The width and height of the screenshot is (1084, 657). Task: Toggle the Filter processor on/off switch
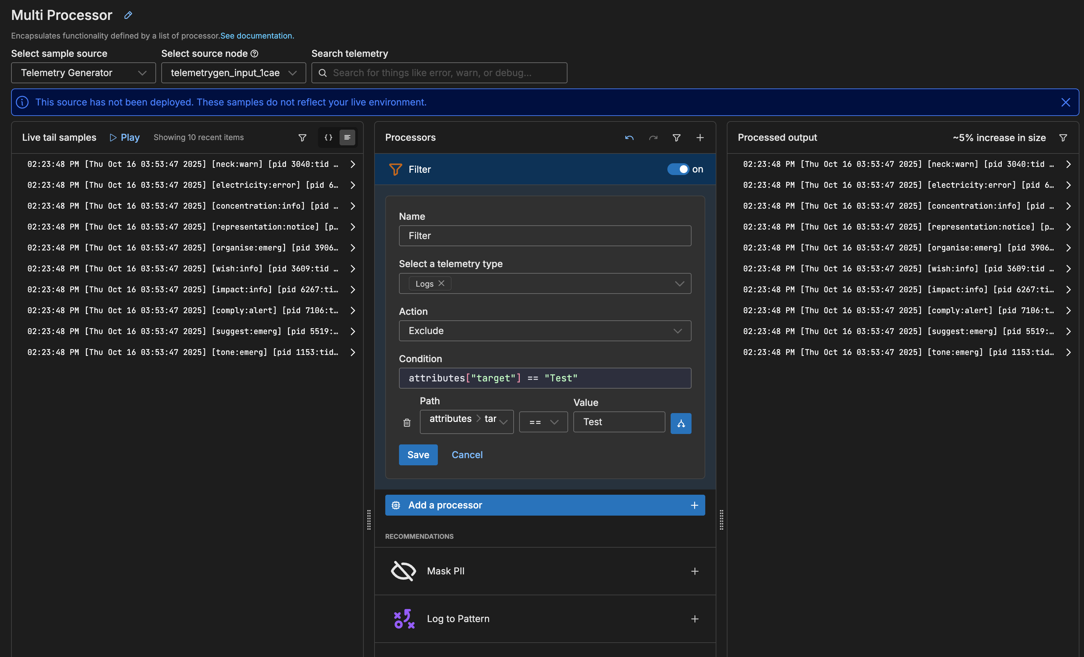click(x=678, y=169)
